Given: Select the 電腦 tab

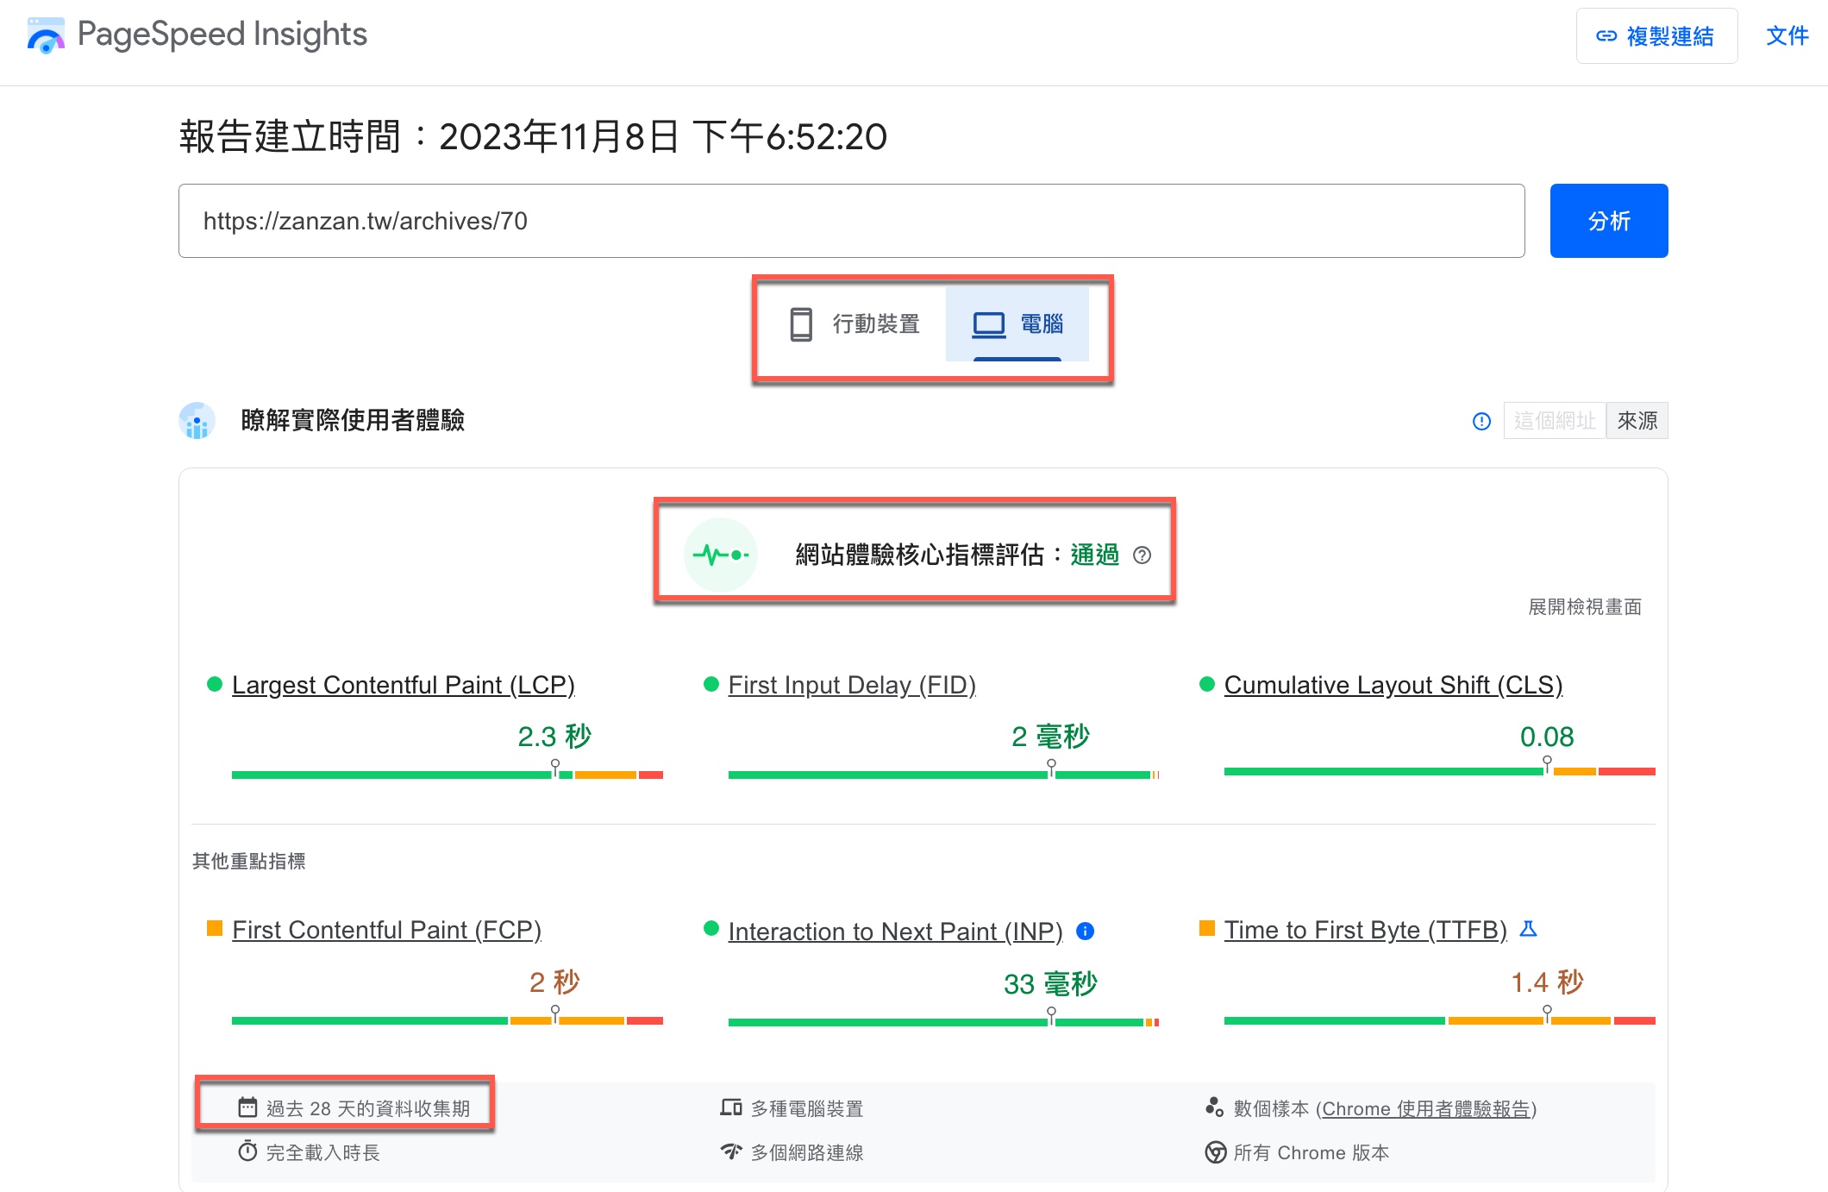Looking at the screenshot, I should [x=1017, y=324].
